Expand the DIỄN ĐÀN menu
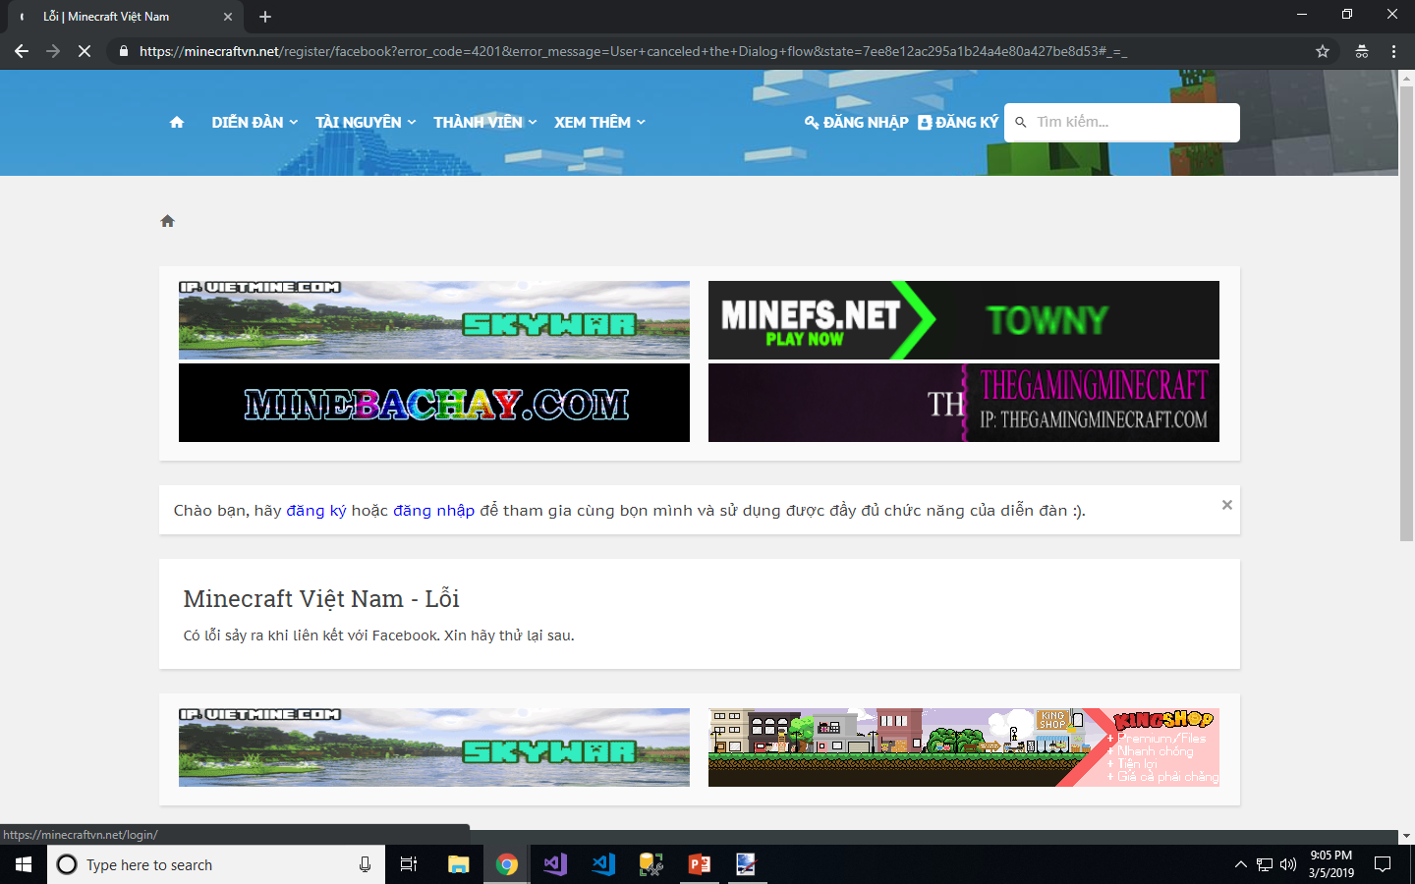 (x=255, y=122)
